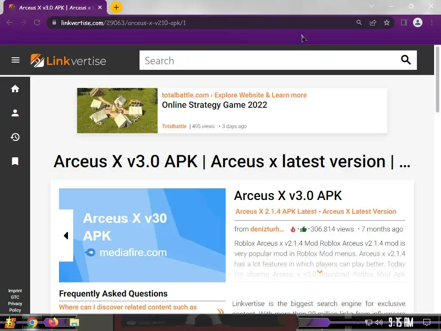This screenshot has height=331, width=441.
Task: Open bookmarks icon in sidebar
Action: [x=15, y=161]
